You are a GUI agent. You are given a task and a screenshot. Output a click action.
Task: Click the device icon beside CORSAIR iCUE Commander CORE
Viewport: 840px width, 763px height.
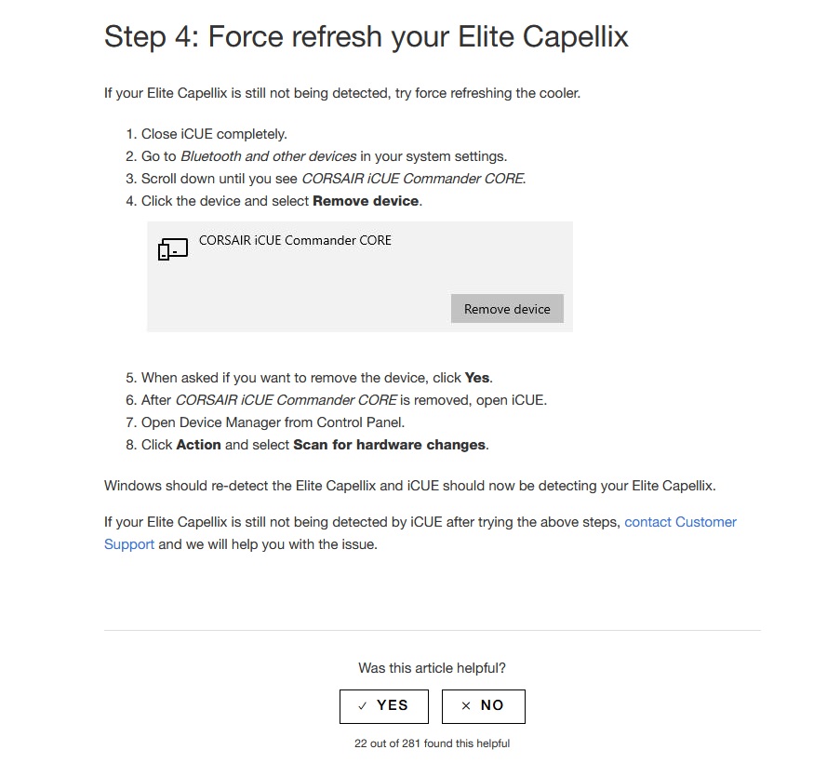(x=173, y=249)
